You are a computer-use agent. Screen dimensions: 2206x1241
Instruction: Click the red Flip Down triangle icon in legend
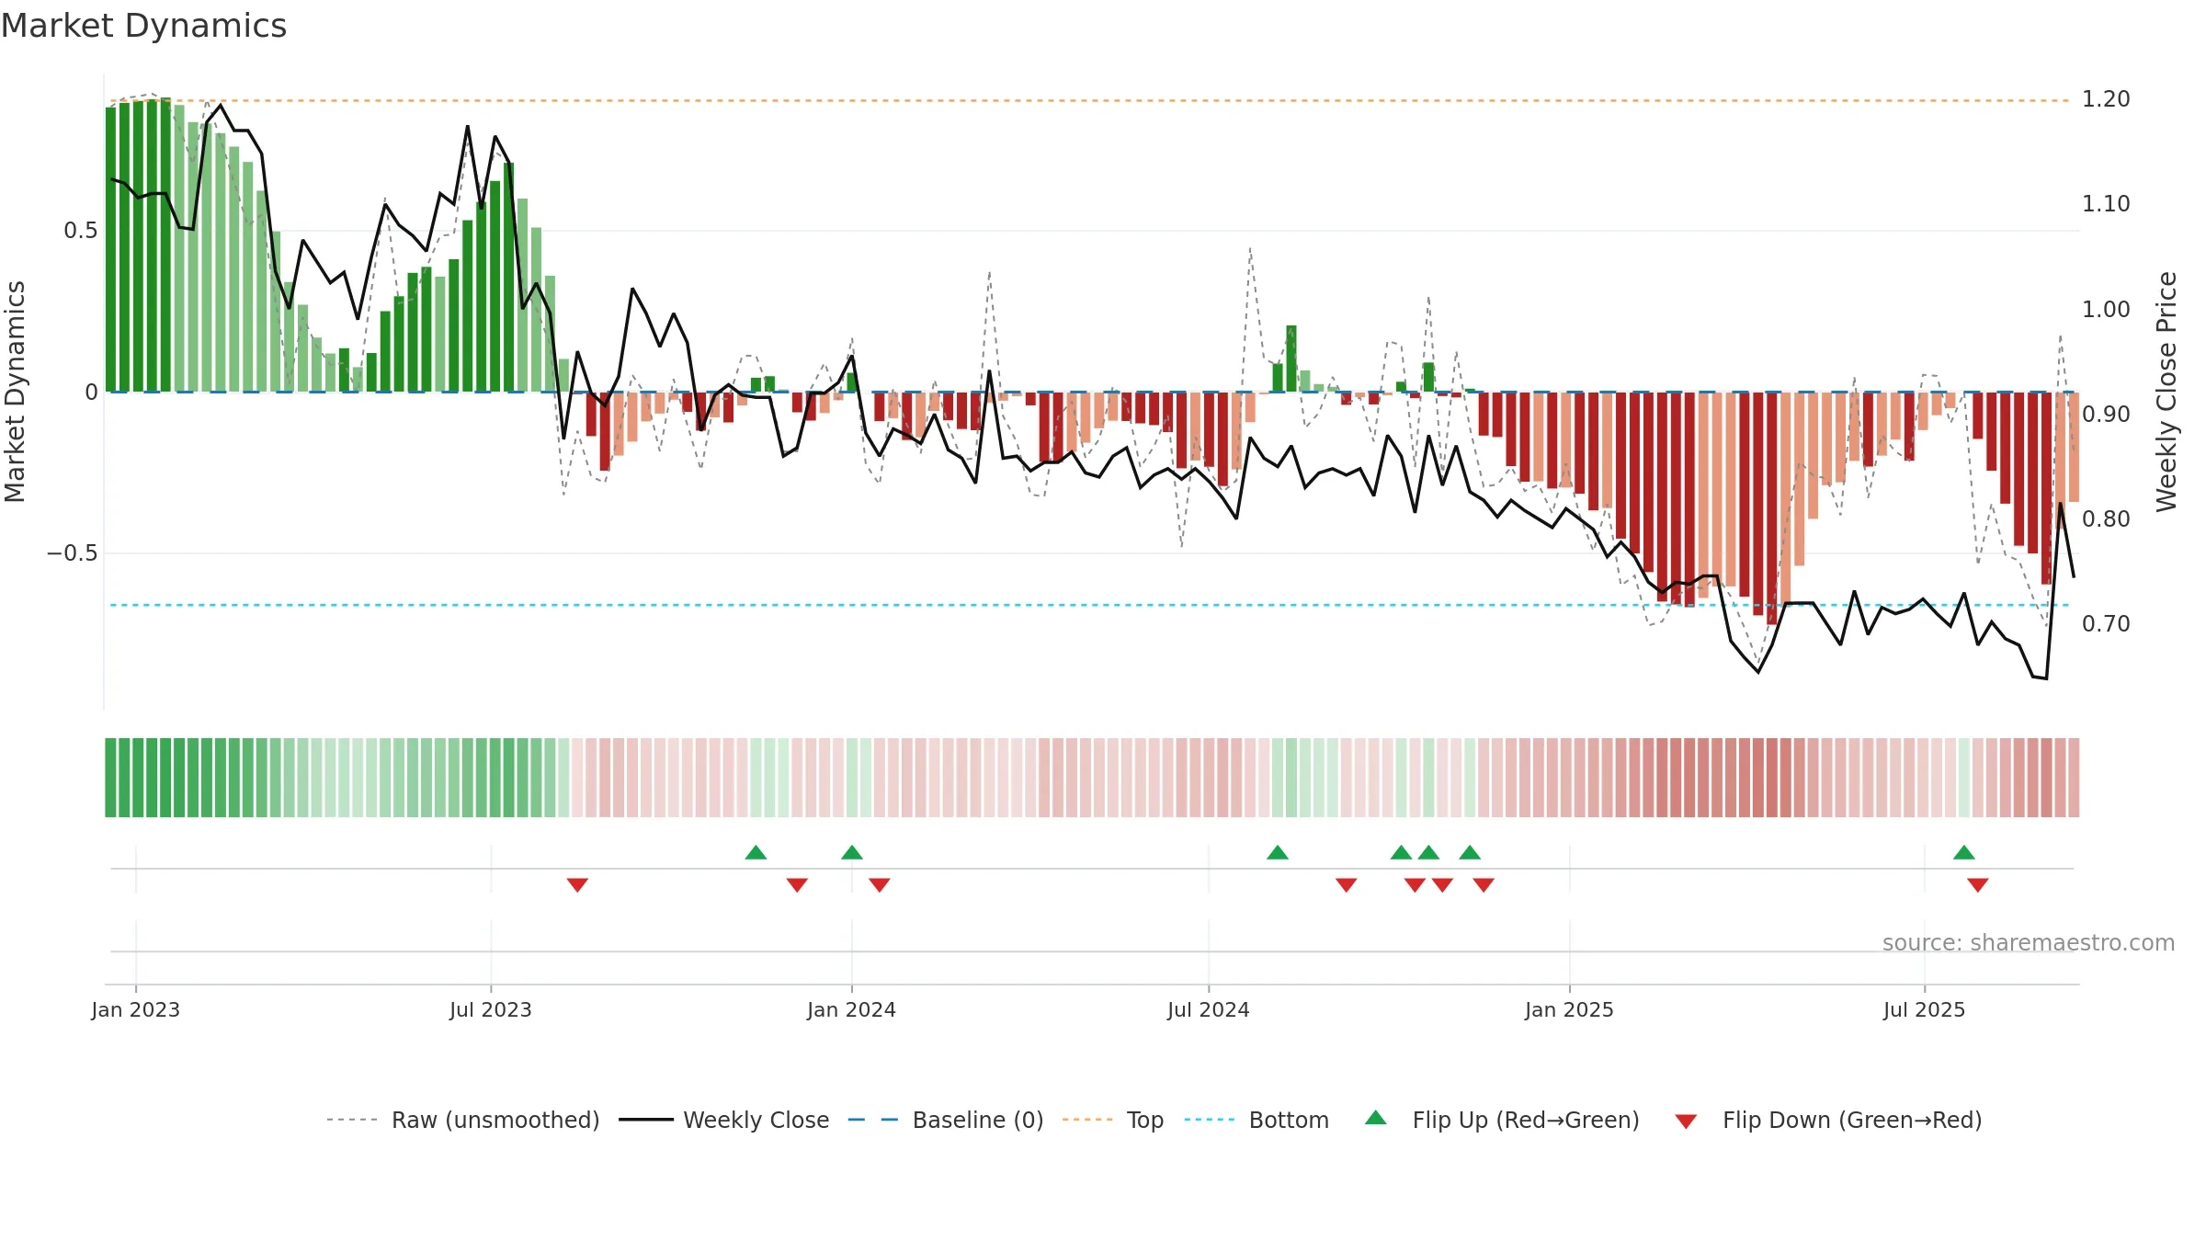[x=1686, y=1121]
